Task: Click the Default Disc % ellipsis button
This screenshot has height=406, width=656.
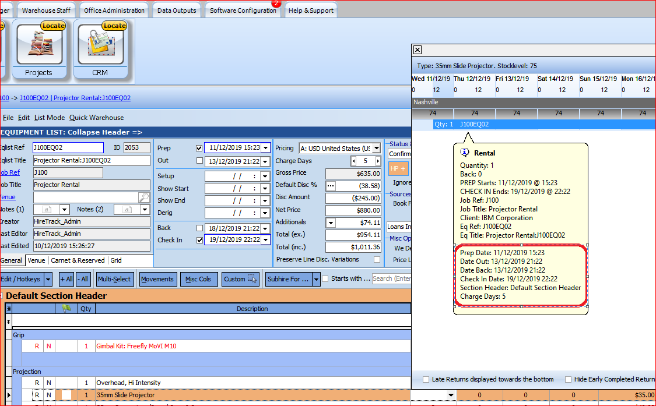Action: click(331, 185)
